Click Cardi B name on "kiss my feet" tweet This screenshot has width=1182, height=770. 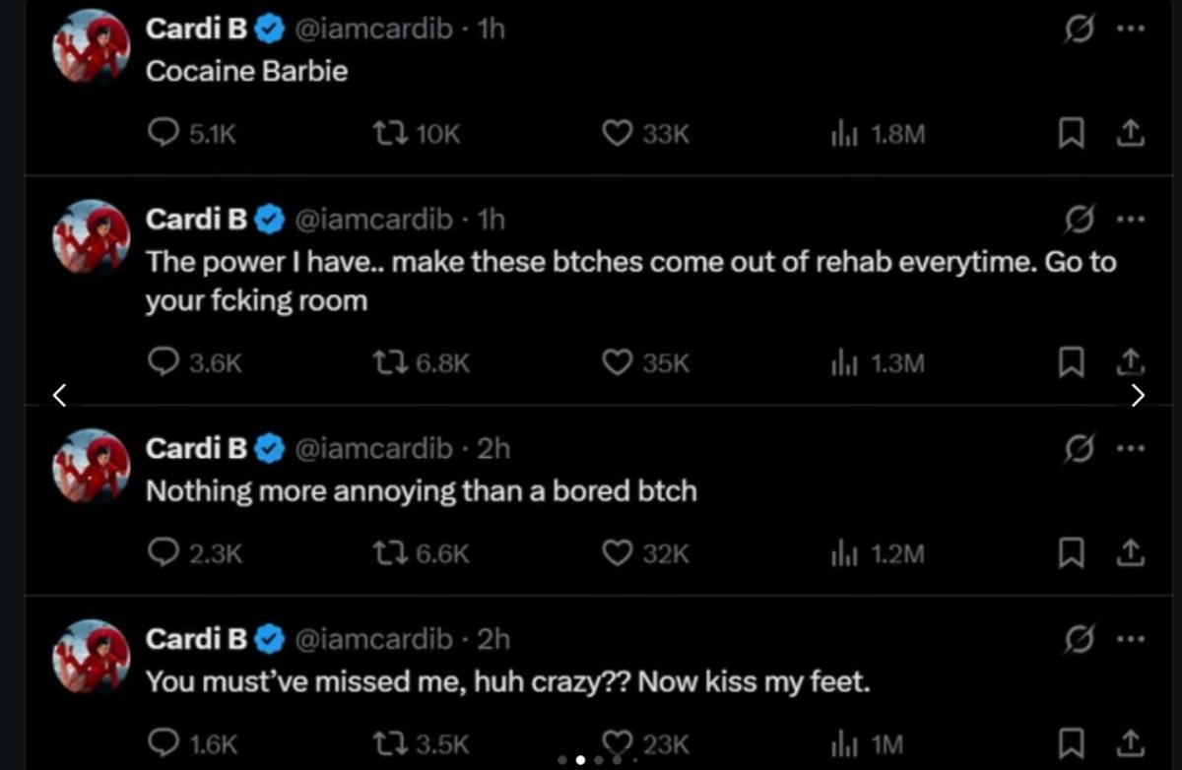196,640
